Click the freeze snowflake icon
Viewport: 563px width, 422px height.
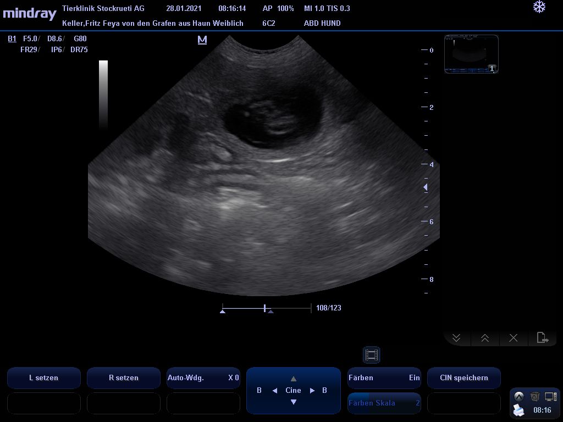[x=539, y=7]
